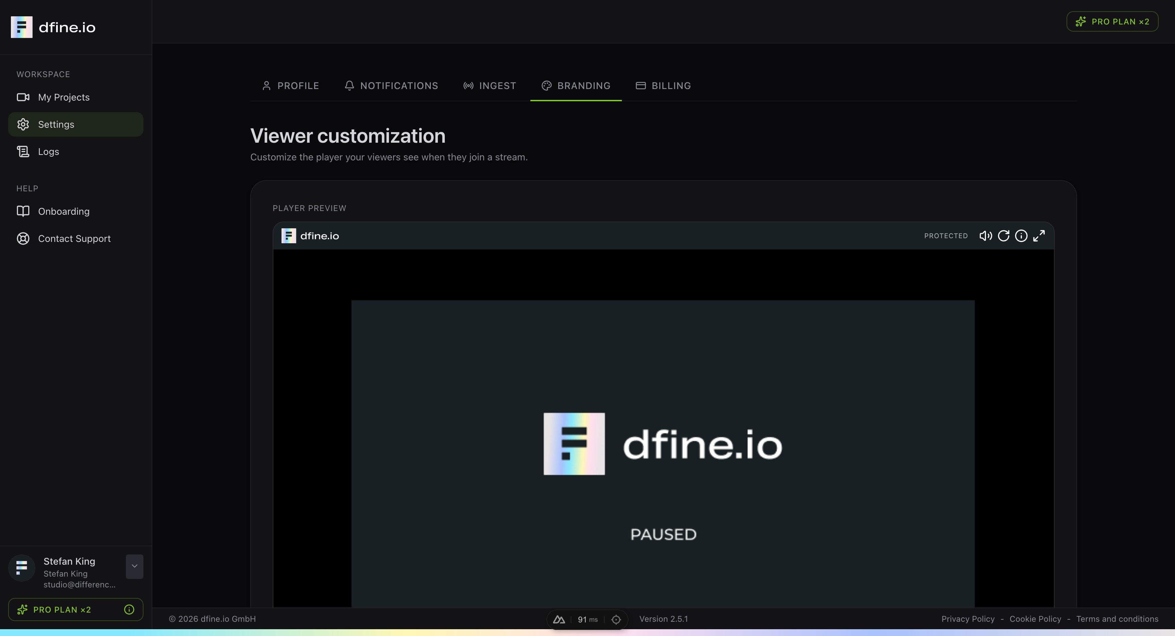Switch to the Notifications tab
Viewport: 1175px width, 636px height.
coord(391,86)
